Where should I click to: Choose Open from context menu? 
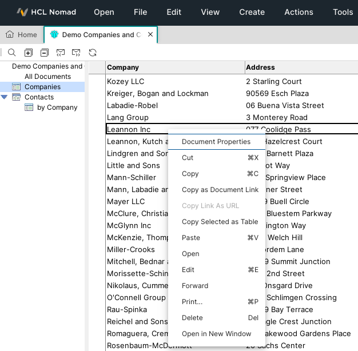click(216, 254)
